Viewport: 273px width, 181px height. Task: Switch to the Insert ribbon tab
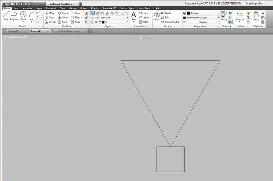[x=16, y=8]
